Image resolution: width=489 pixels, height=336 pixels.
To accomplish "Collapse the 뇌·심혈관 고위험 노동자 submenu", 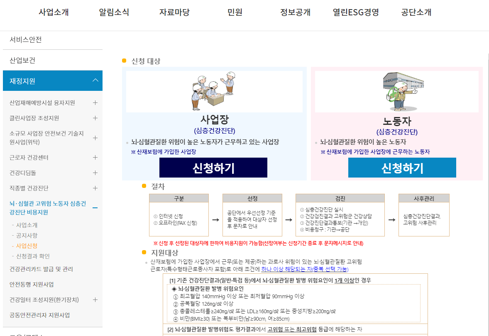I will (x=96, y=208).
